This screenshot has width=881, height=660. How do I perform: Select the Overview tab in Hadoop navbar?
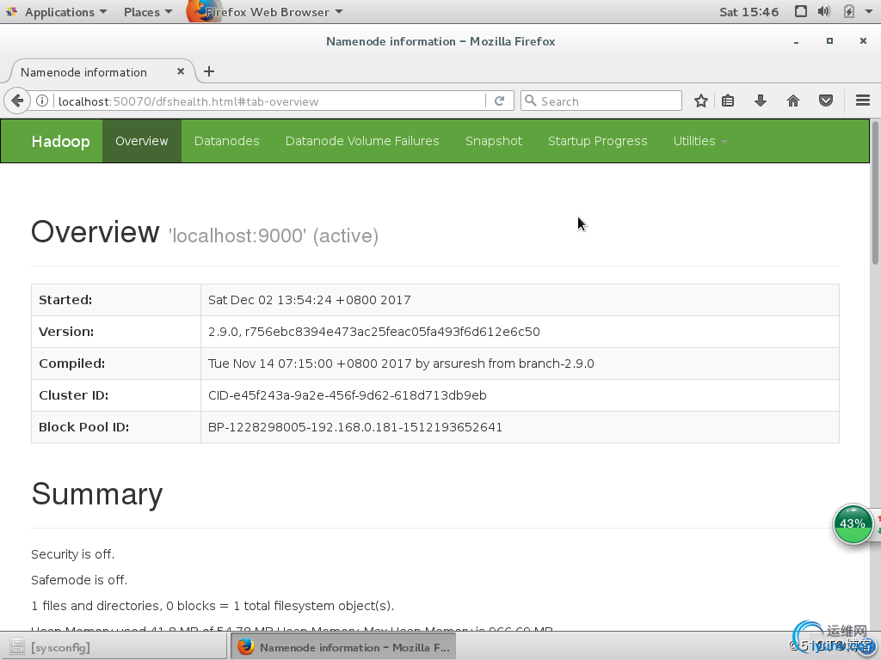click(142, 141)
